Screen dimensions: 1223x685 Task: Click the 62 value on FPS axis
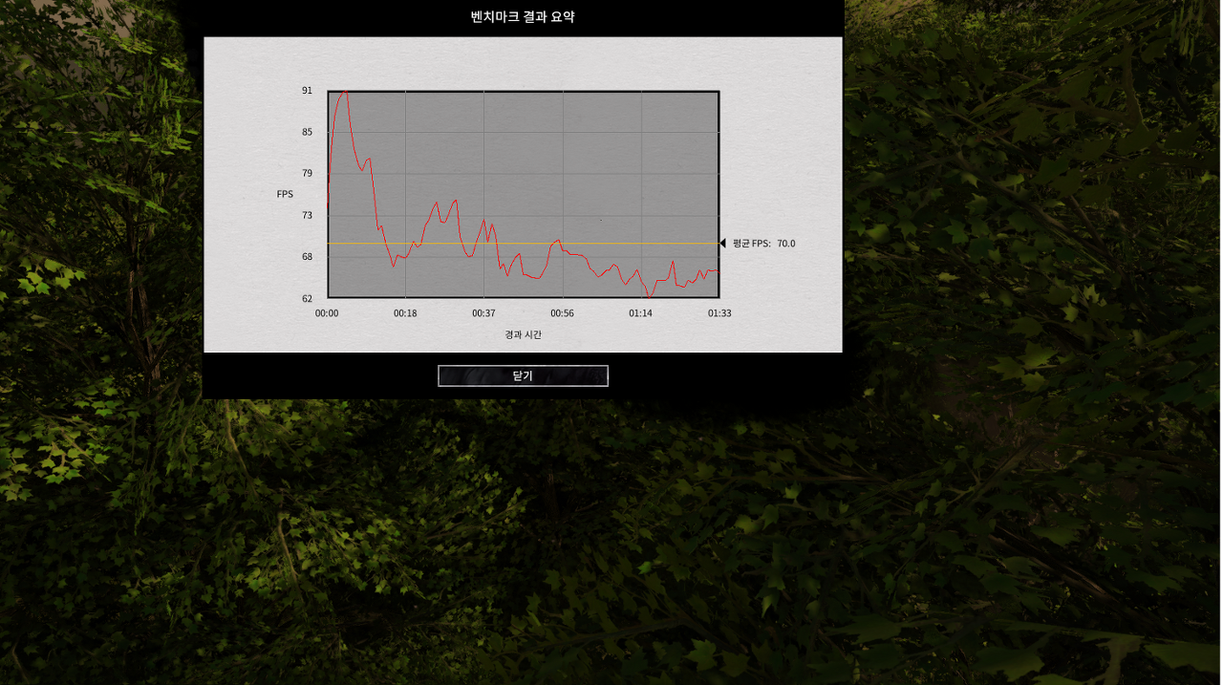[308, 298]
